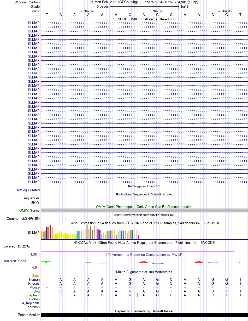Click 'Short Genetic Variants from dbSNP' title
This screenshot has width=248, height=321.
click(144, 215)
